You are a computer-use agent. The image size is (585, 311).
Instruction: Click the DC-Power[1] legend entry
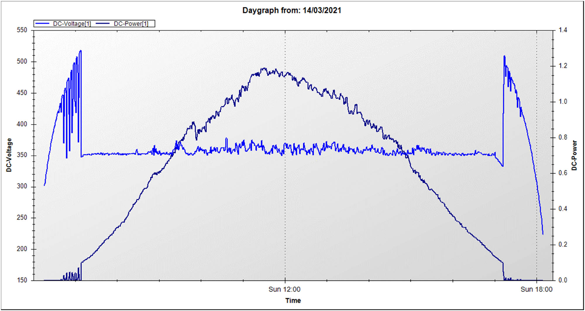point(122,24)
